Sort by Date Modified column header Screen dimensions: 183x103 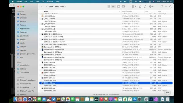pos(127,11)
